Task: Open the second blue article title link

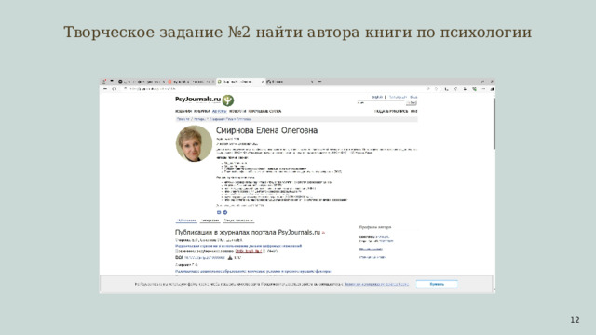Action: [253, 271]
